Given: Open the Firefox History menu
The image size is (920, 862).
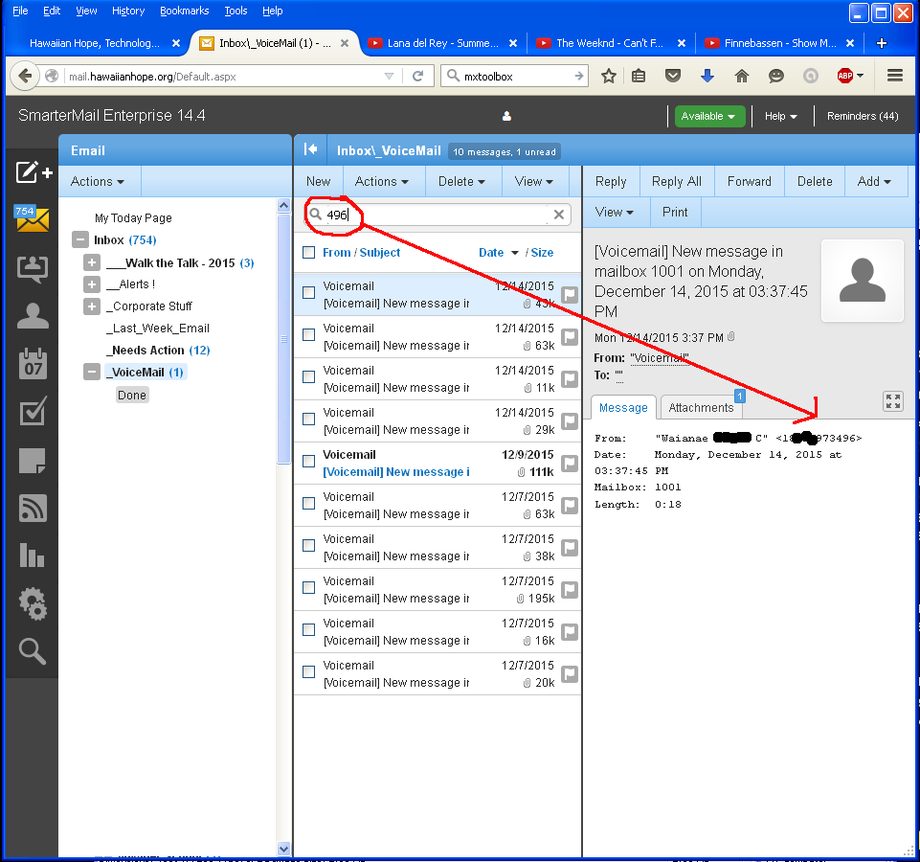Looking at the screenshot, I should pyautogui.click(x=128, y=11).
